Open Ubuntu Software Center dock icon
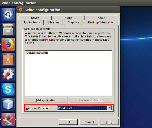Viewport: 152px width, 128px height. [x=8, y=59]
